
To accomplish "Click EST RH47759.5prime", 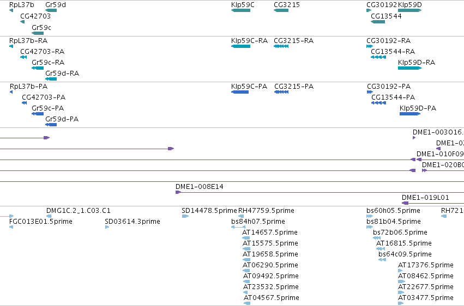I will [x=266, y=211].
